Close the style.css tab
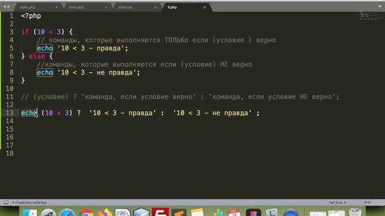The image size is (385, 216). [155, 7]
